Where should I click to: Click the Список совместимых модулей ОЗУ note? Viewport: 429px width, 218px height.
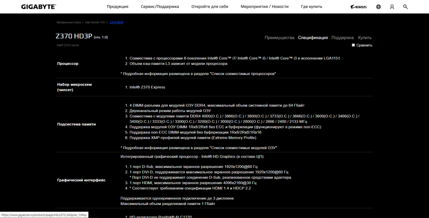tap(199, 148)
